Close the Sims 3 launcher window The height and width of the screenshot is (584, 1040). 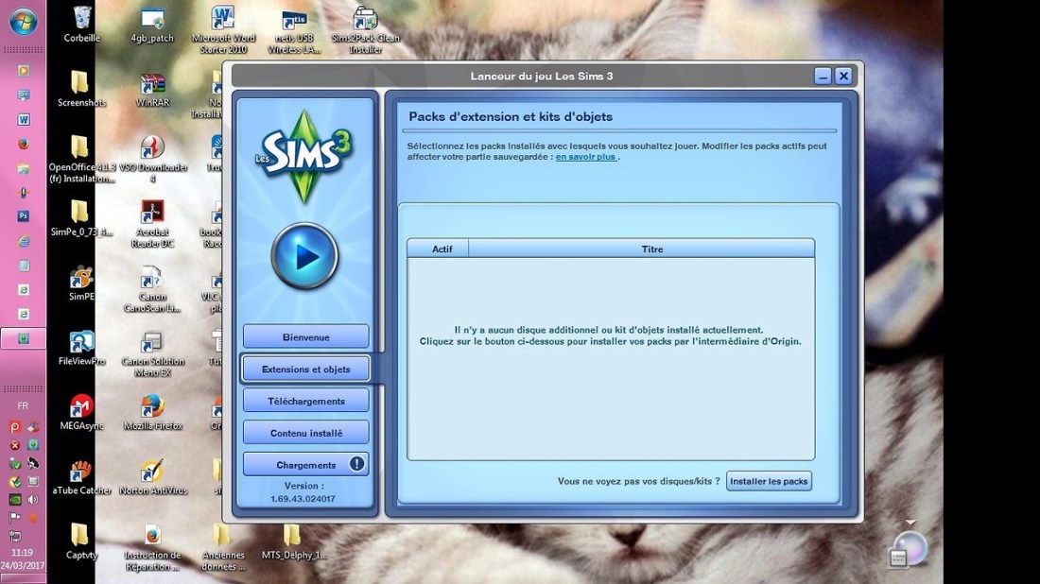pyautogui.click(x=843, y=77)
